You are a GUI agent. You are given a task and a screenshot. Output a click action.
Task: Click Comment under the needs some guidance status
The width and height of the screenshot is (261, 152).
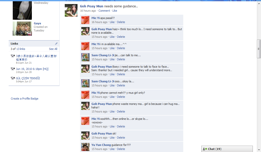click(104, 11)
